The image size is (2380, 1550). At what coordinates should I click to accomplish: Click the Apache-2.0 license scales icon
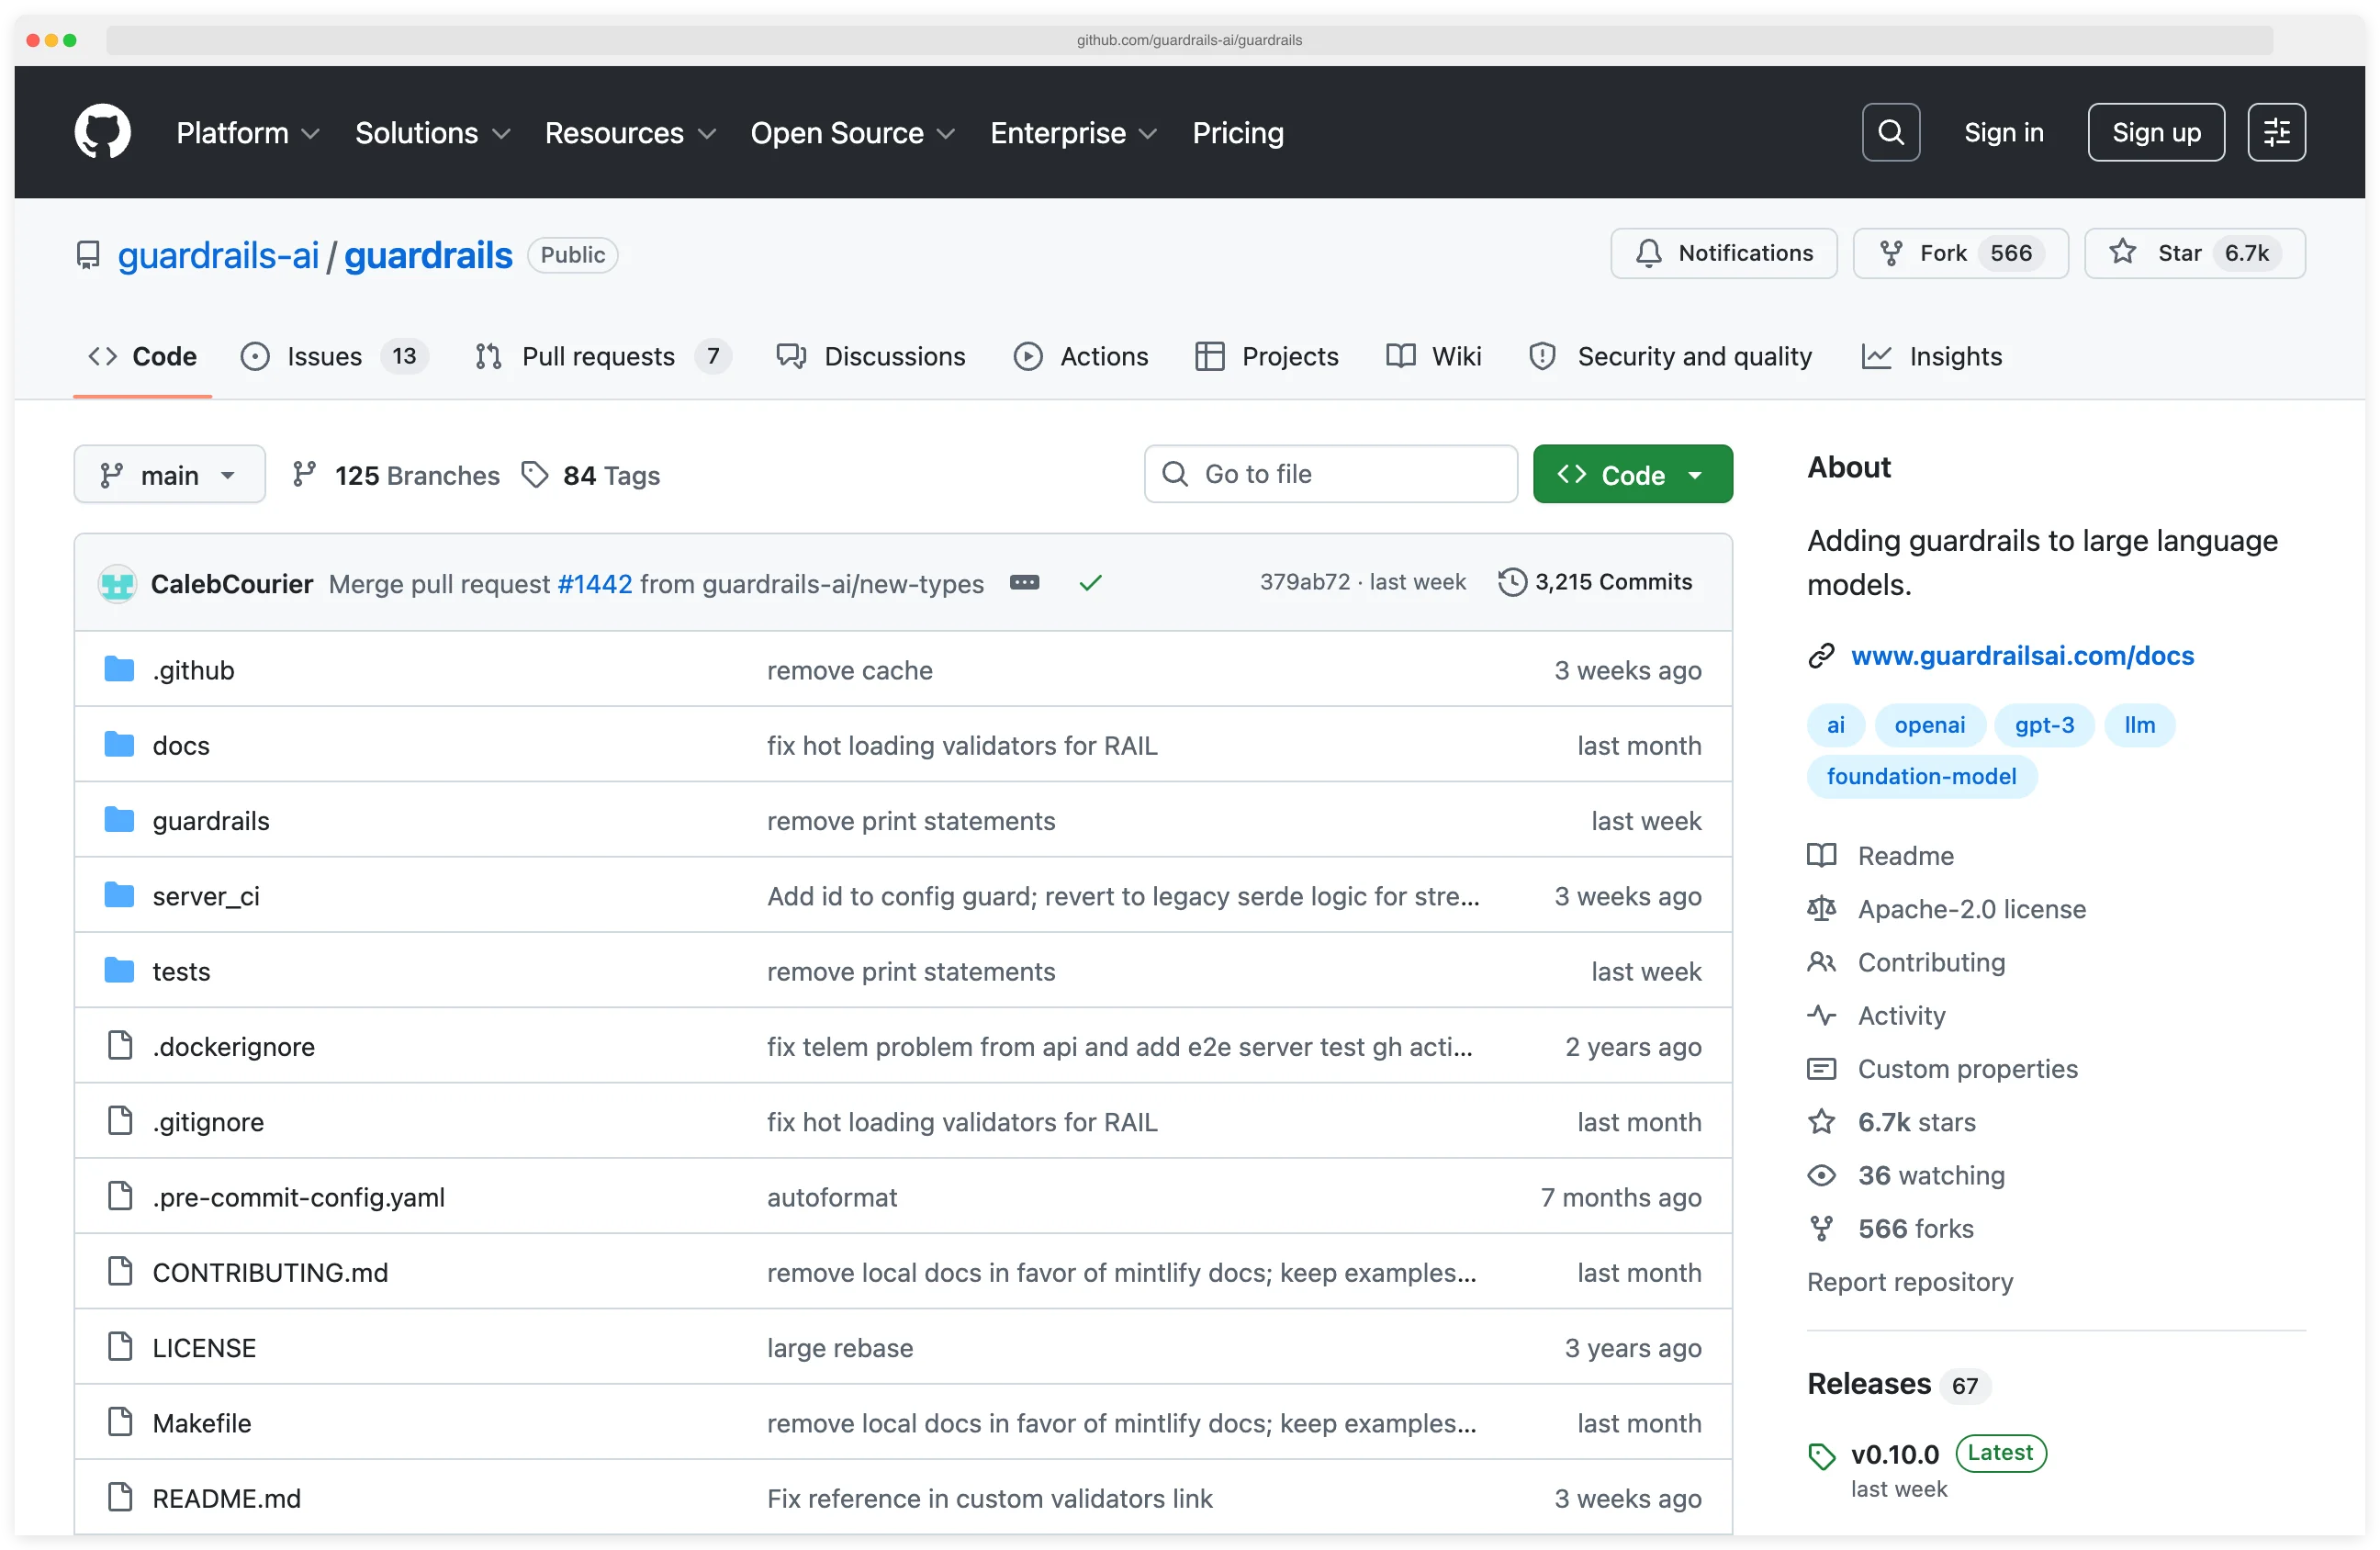[x=1821, y=909]
